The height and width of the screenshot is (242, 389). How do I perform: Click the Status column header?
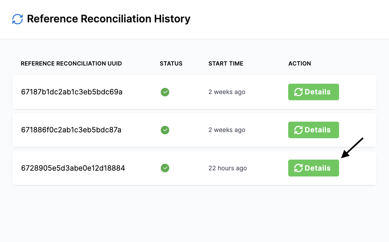[171, 64]
